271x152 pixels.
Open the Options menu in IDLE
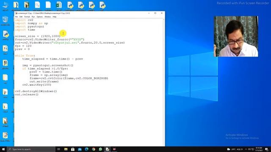(x=39, y=17)
